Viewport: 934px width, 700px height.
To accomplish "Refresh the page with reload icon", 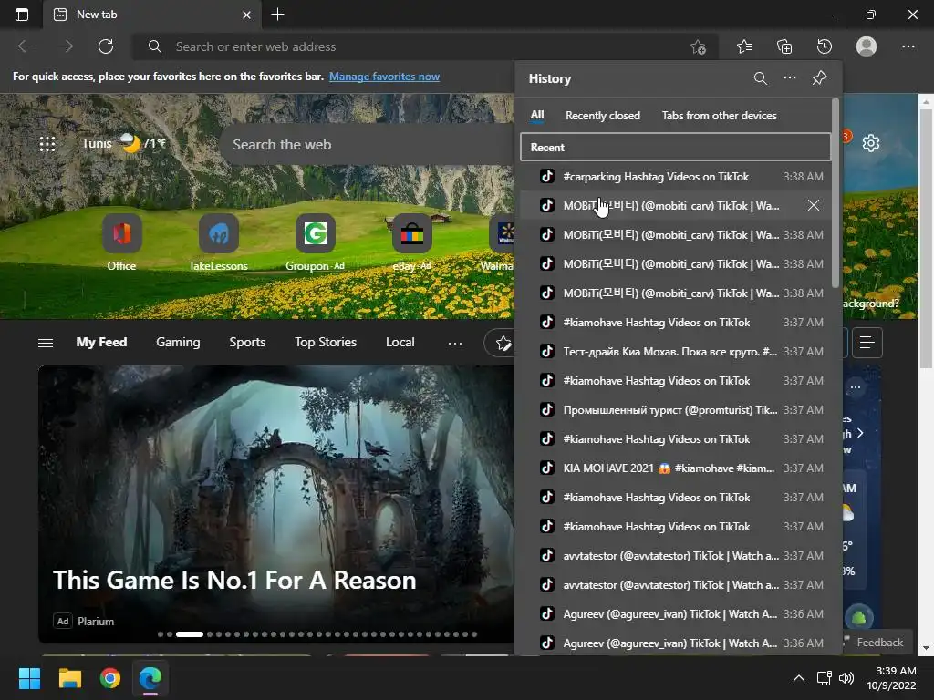I will 106,46.
